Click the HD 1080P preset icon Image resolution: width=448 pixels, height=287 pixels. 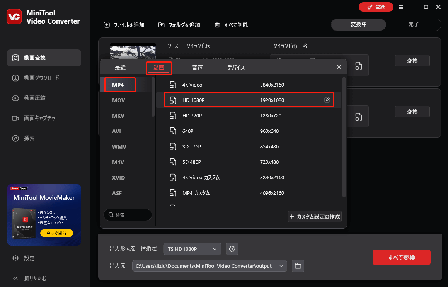click(x=173, y=100)
